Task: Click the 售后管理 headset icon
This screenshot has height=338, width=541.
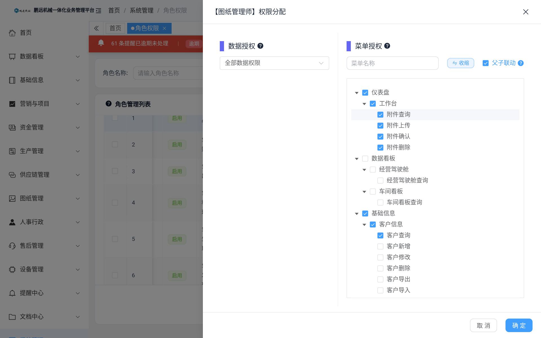Action: click(x=12, y=246)
